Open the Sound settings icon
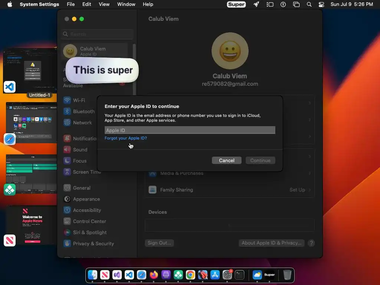 [x=67, y=150]
